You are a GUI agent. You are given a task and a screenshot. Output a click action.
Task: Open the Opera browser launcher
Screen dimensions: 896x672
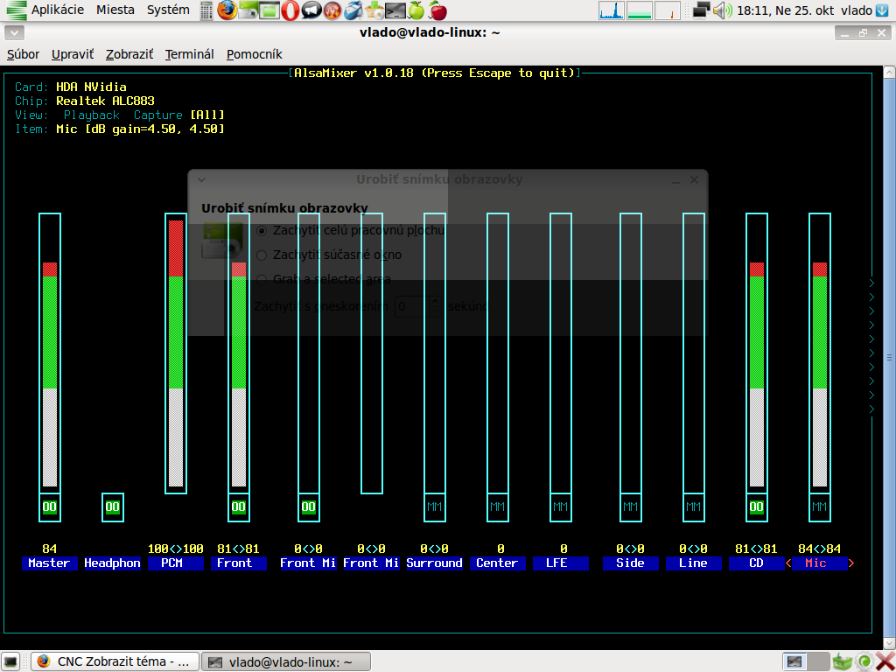pos(290,10)
